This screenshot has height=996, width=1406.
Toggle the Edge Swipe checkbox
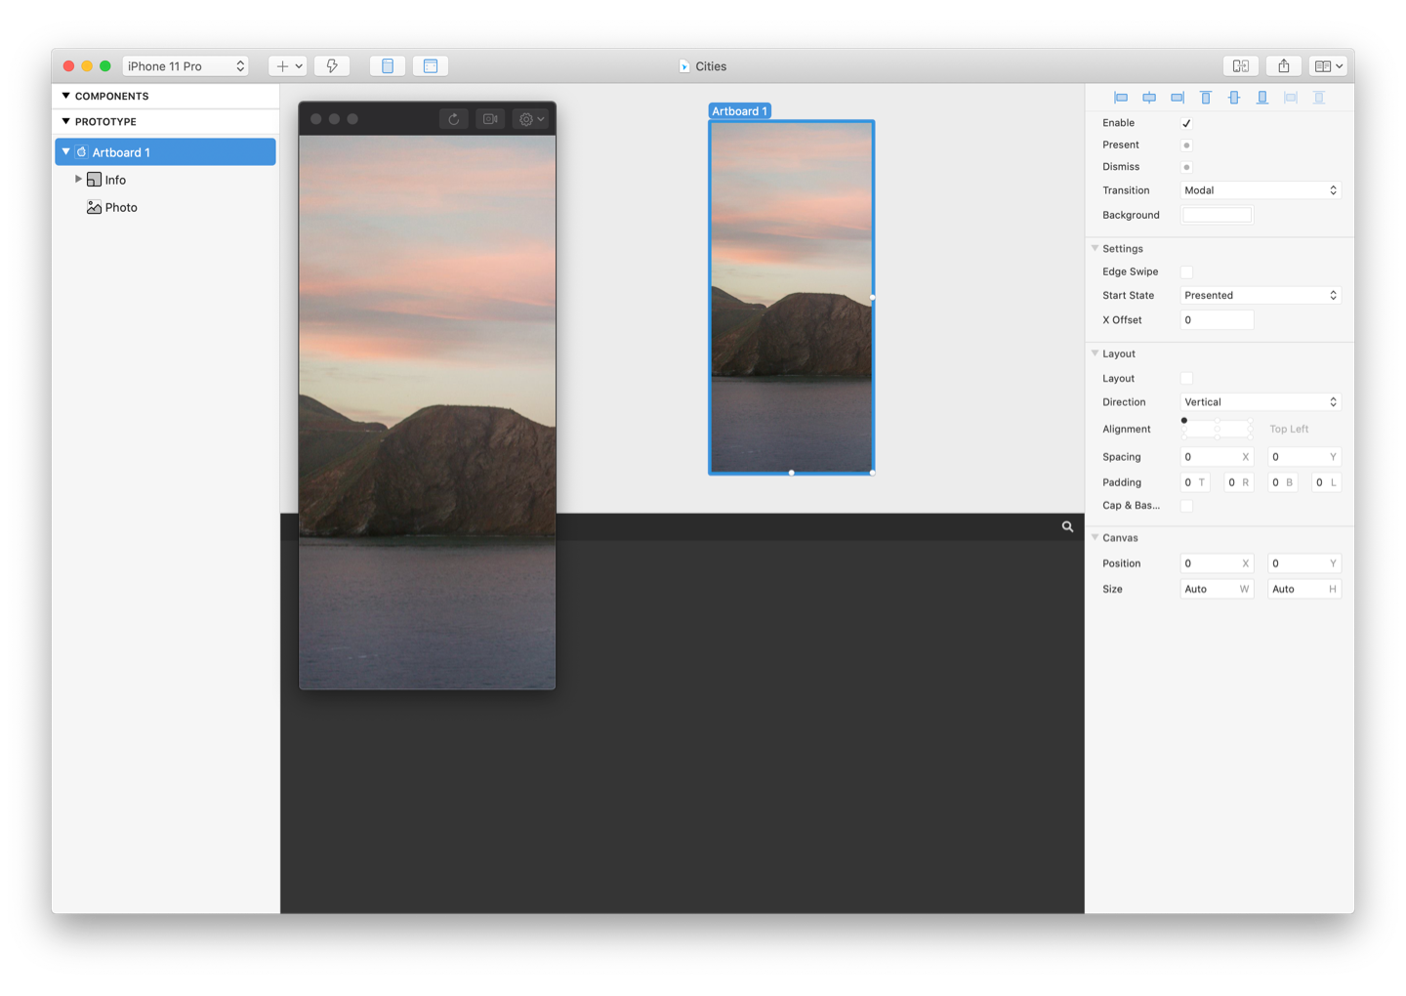[x=1186, y=272]
